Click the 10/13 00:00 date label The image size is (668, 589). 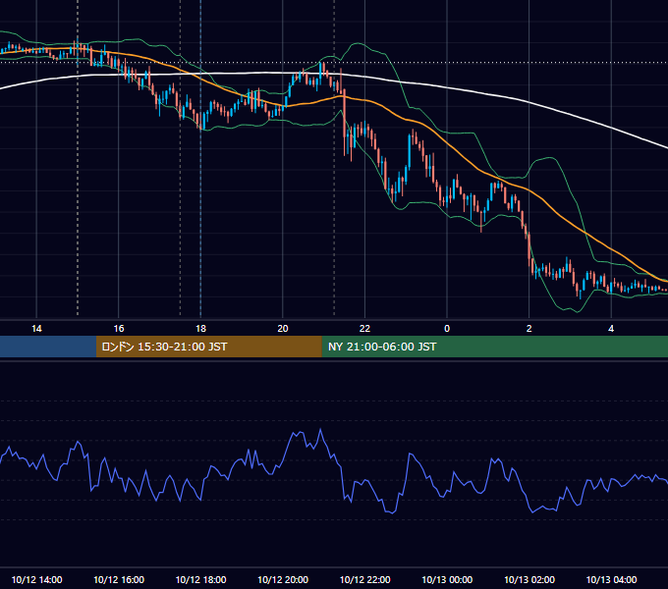(447, 579)
